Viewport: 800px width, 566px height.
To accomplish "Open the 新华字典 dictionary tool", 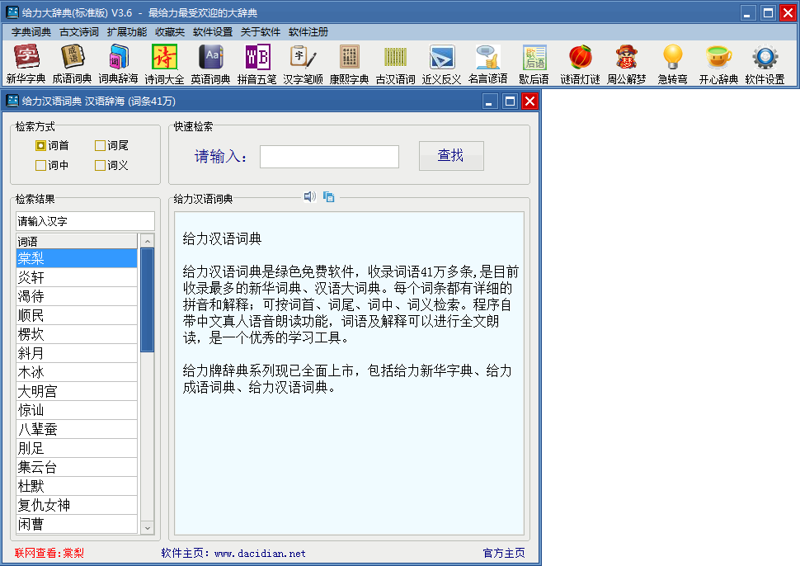I will (26, 64).
